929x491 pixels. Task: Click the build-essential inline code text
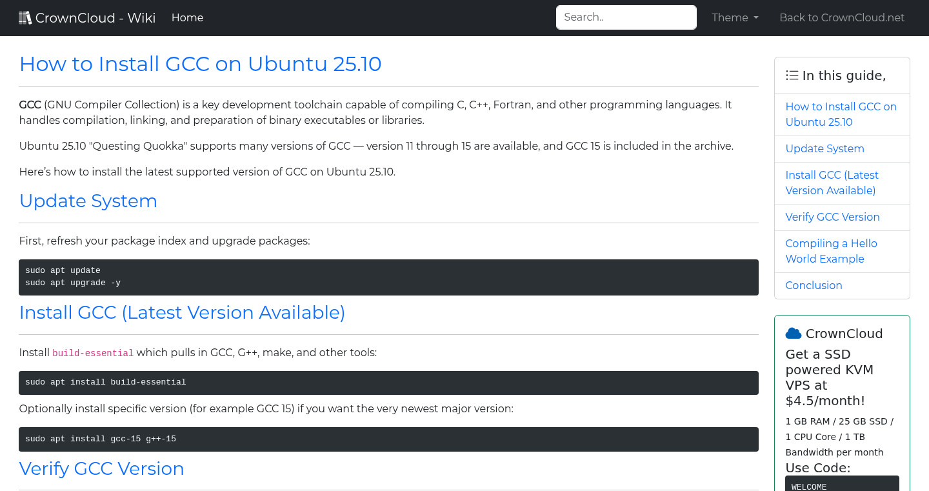(x=92, y=353)
